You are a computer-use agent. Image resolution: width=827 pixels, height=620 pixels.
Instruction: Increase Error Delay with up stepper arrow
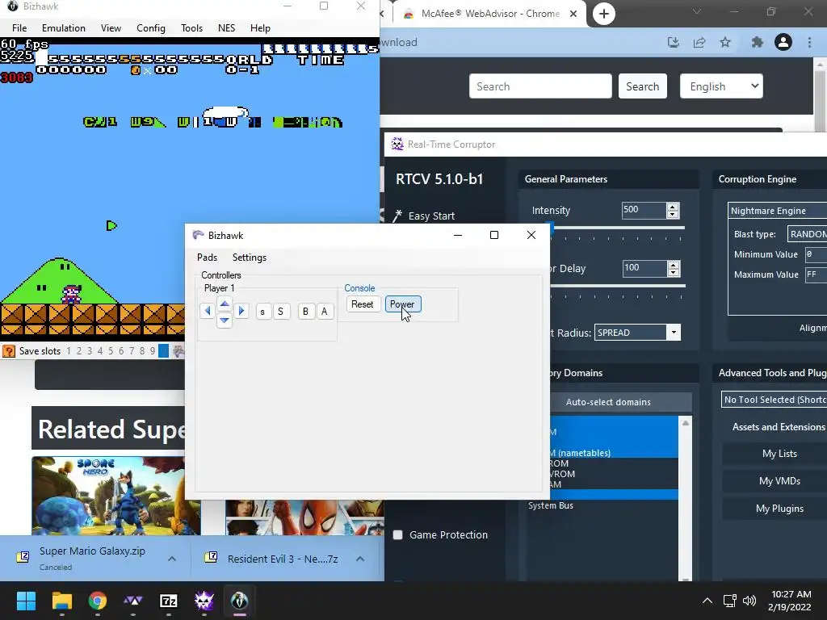[x=673, y=265]
